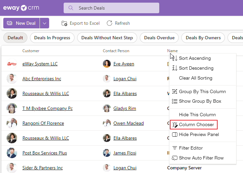Click the Name column header
The height and width of the screenshot is (173, 243).
point(172,51)
